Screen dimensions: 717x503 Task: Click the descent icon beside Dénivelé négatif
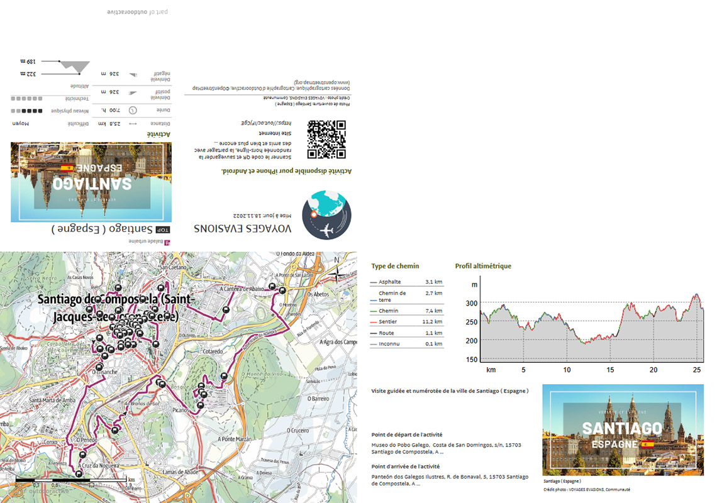(133, 75)
